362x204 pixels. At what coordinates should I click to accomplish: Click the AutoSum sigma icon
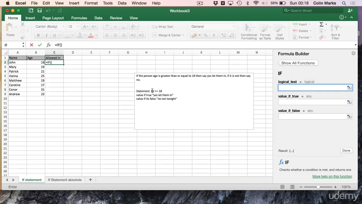[321, 24]
